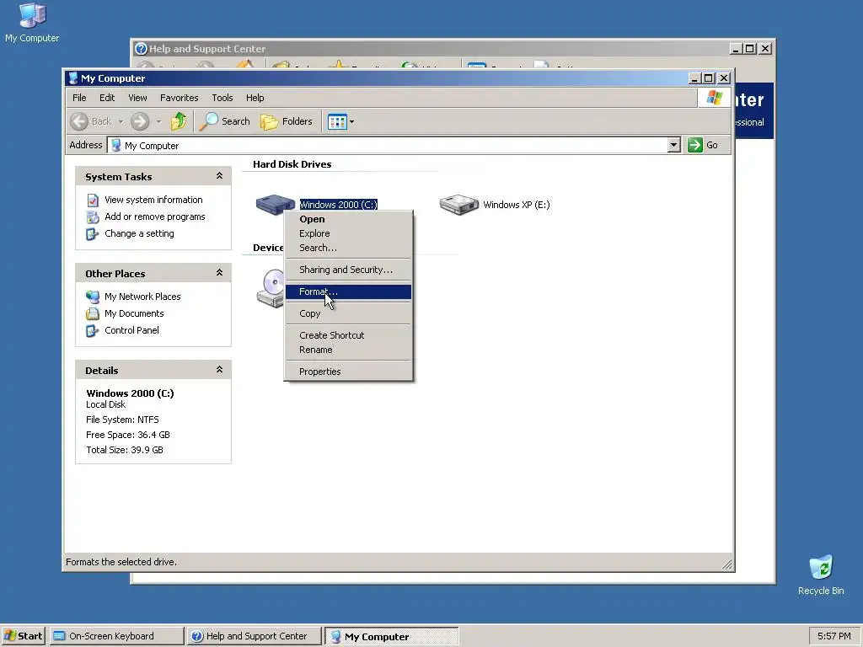Choose Create Shortcut menu entry
863x647 pixels.
click(x=348, y=335)
